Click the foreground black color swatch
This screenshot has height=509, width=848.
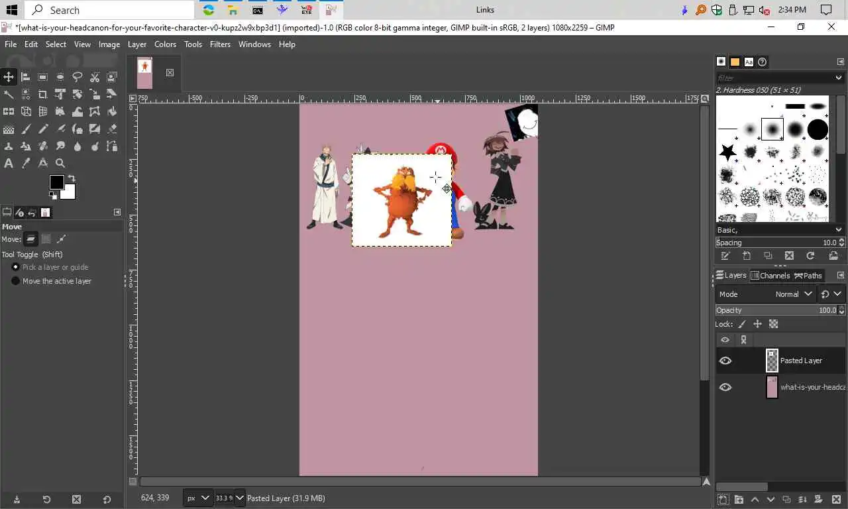(56, 182)
